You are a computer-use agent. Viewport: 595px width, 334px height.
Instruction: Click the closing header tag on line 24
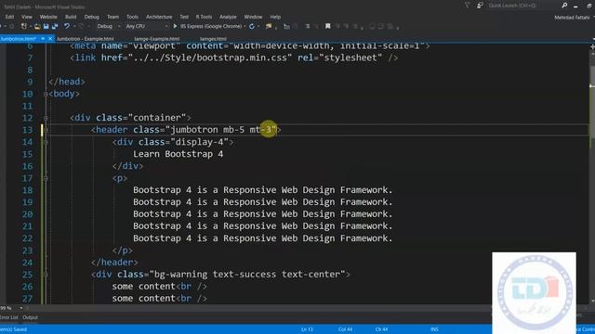(x=114, y=262)
